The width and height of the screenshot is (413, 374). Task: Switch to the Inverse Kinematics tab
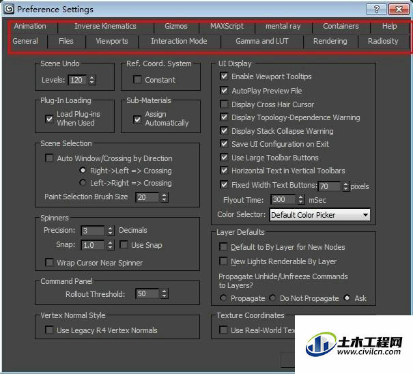point(105,27)
